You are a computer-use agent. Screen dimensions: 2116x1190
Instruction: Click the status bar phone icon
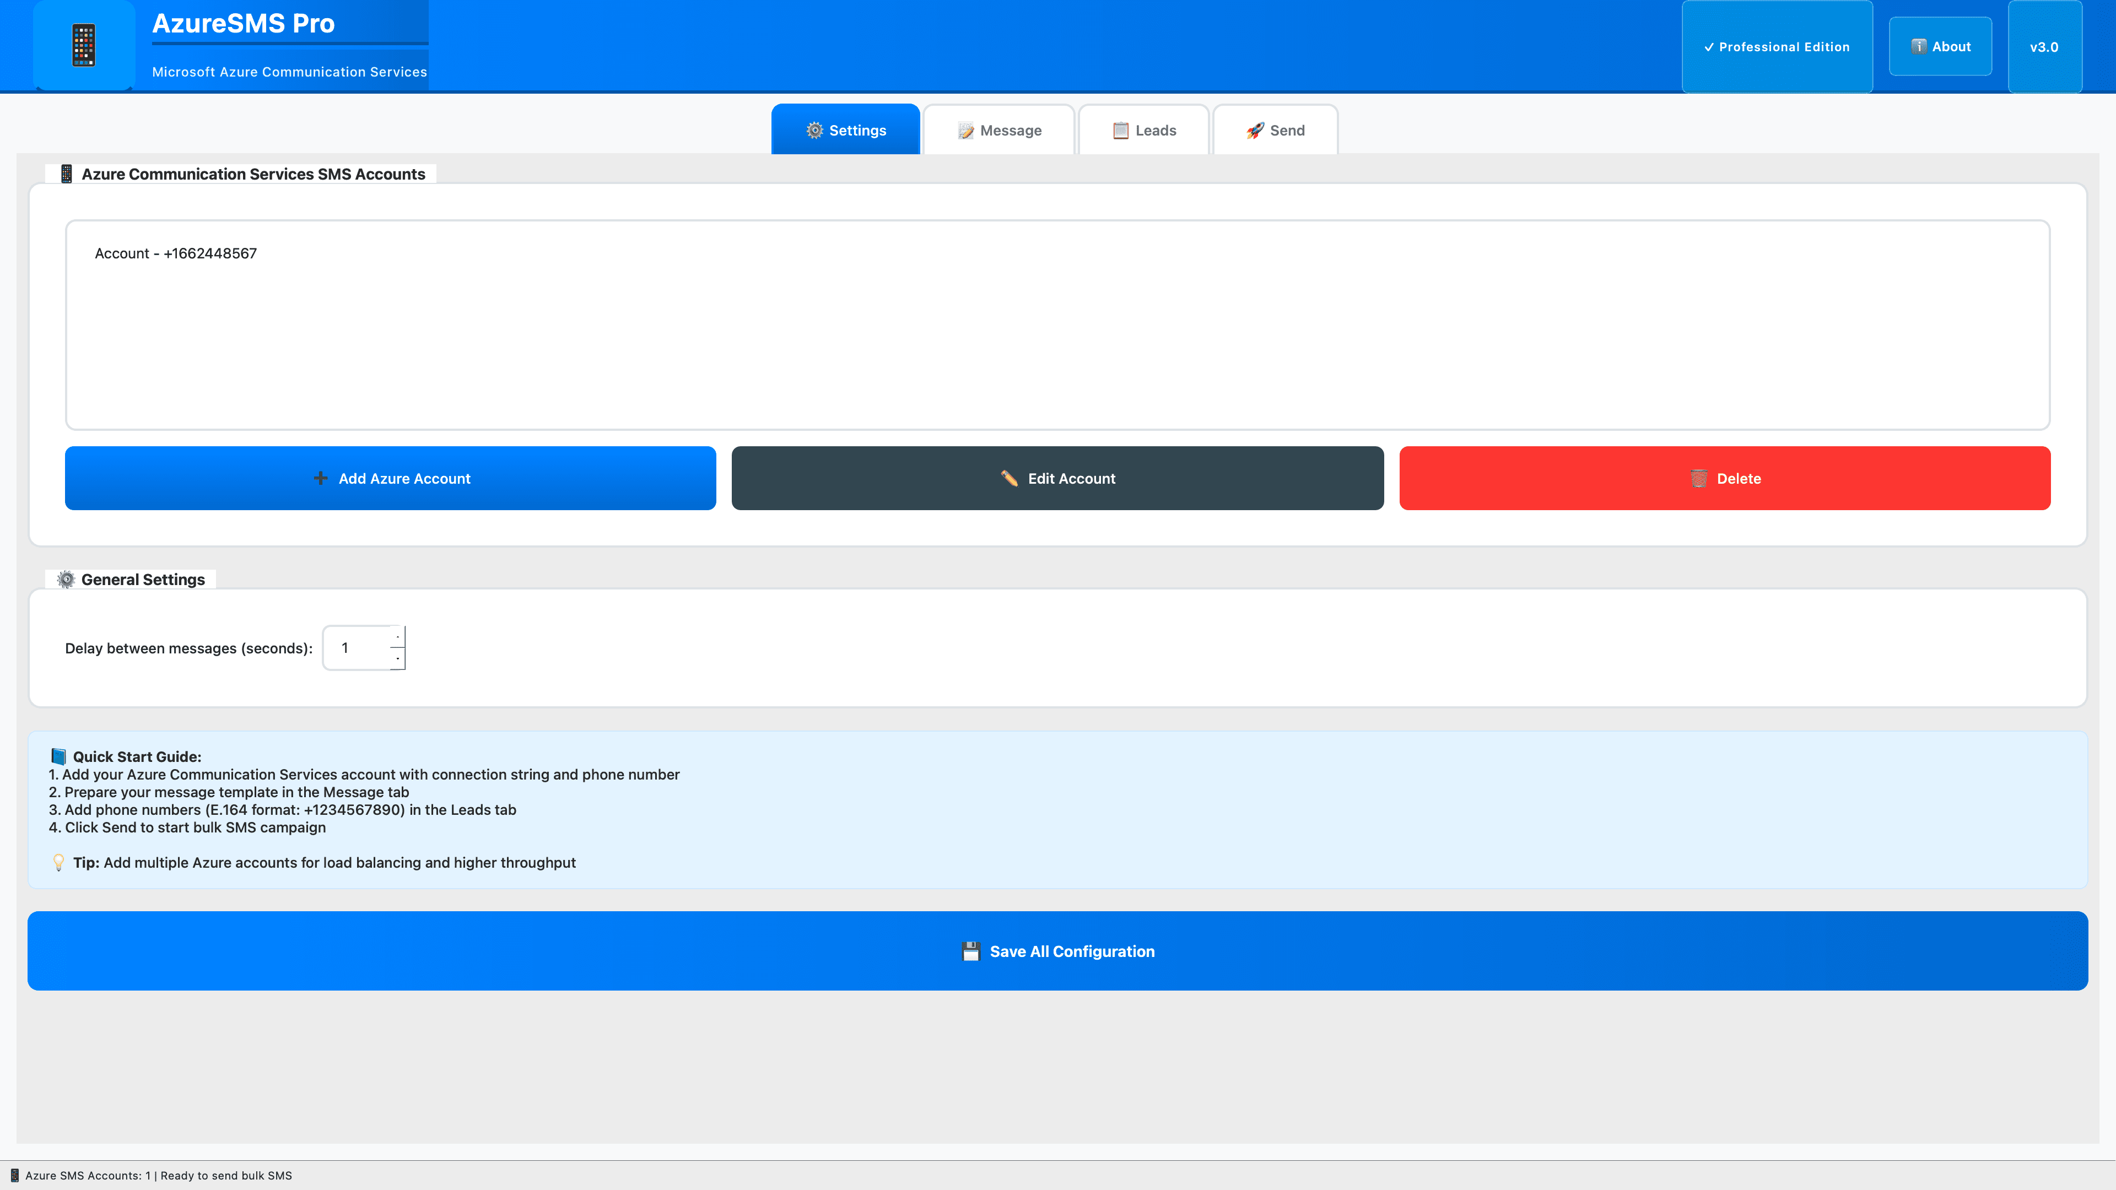14,1175
